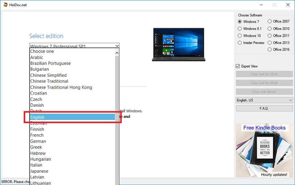Pick Brazilian Portuguese from the list
Screen dimensions: 295x185
click(x=72, y=63)
